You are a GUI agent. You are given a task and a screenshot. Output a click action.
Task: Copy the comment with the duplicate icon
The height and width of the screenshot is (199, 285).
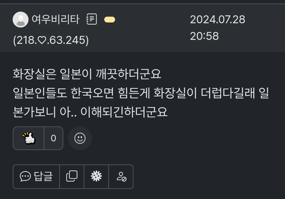pyautogui.click(x=72, y=177)
